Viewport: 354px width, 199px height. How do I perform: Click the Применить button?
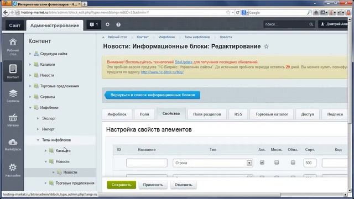pos(153,185)
